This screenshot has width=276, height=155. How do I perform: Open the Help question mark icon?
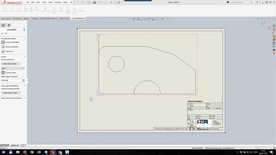click(257, 2)
